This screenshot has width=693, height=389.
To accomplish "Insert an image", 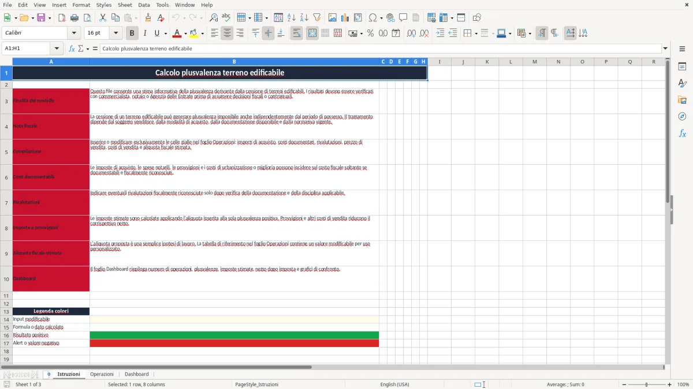I will point(333,18).
